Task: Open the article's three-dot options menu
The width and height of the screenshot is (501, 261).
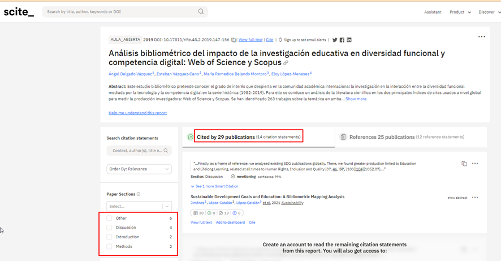Action: [x=481, y=37]
